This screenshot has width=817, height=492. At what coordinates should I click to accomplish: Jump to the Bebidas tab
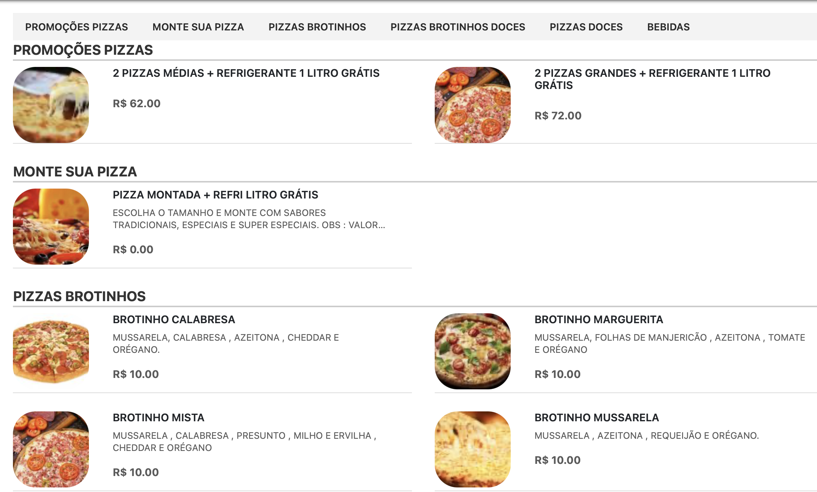pyautogui.click(x=668, y=27)
